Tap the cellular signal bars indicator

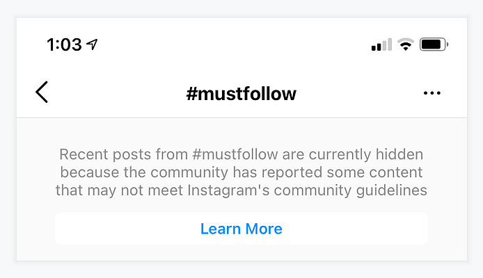pyautogui.click(x=381, y=44)
